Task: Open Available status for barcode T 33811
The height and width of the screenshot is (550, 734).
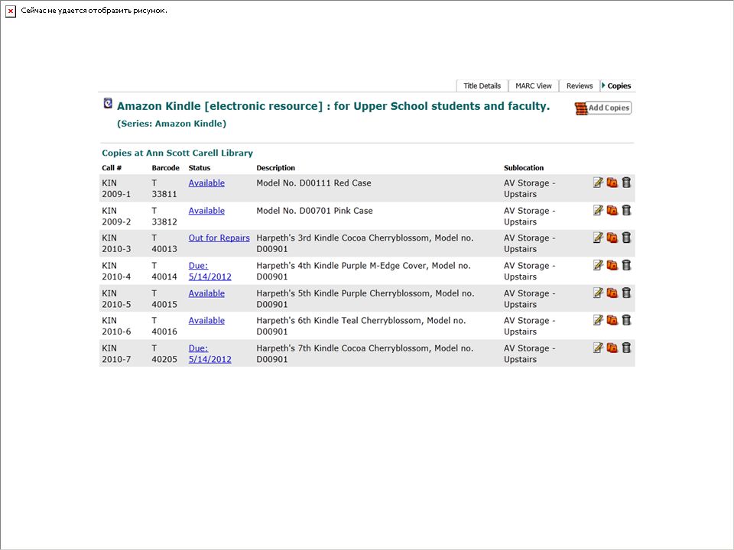Action: 206,183
